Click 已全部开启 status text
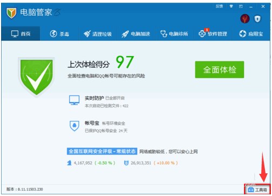The image size is (272, 196). [115, 98]
